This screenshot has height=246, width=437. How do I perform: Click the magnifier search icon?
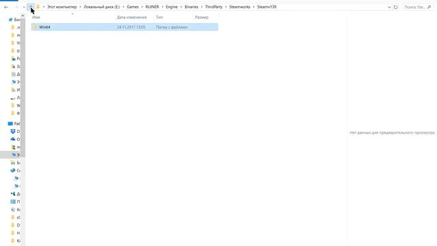click(429, 8)
